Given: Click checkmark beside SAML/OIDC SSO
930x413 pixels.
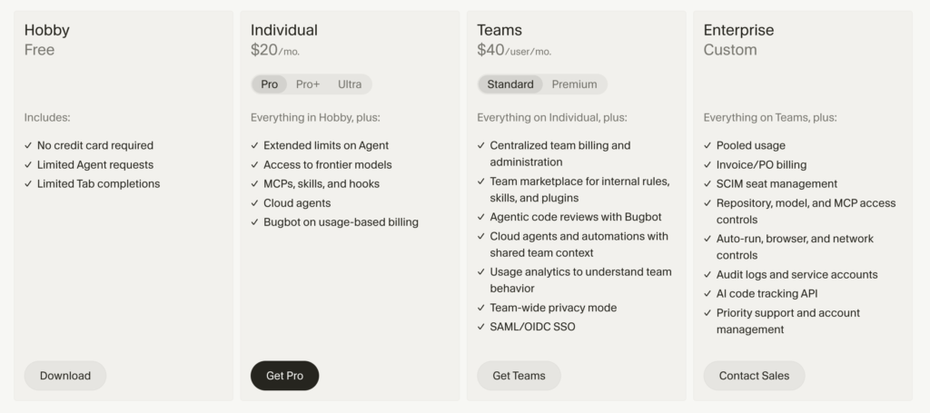Looking at the screenshot, I should pyautogui.click(x=481, y=327).
